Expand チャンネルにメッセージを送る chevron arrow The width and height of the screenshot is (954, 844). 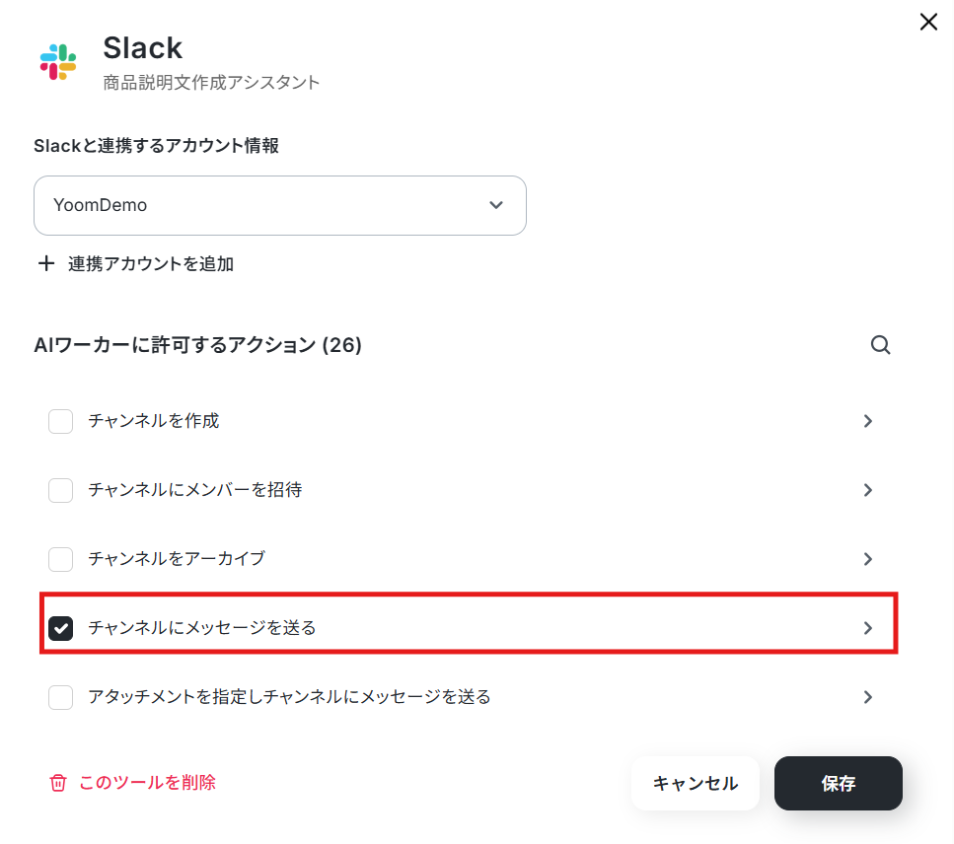click(x=868, y=628)
